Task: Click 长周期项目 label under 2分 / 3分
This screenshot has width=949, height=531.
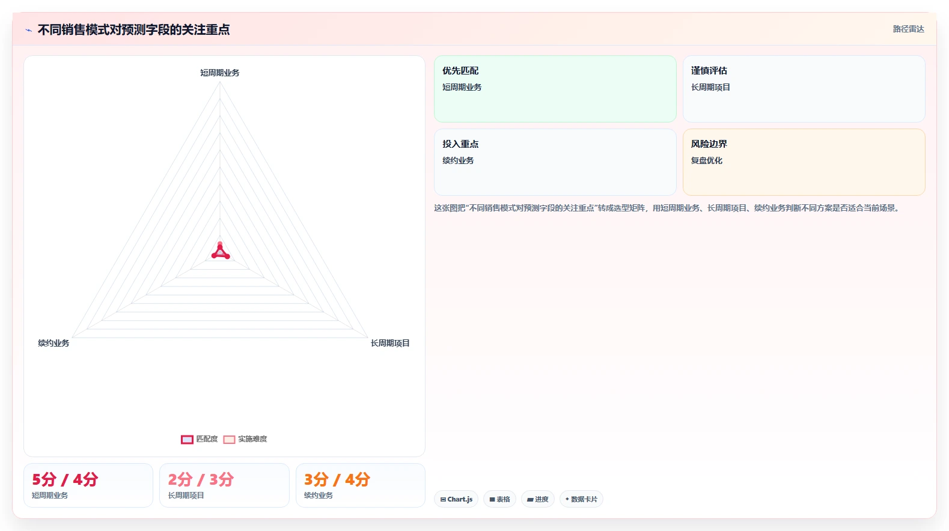Action: pyautogui.click(x=186, y=496)
